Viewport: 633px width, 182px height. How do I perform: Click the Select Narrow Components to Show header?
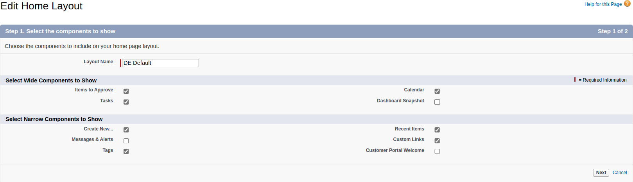tap(54, 119)
